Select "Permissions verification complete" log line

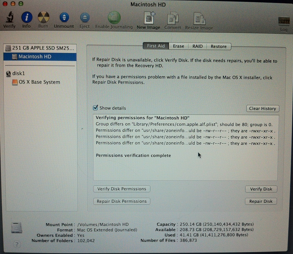pyautogui.click(x=133, y=156)
